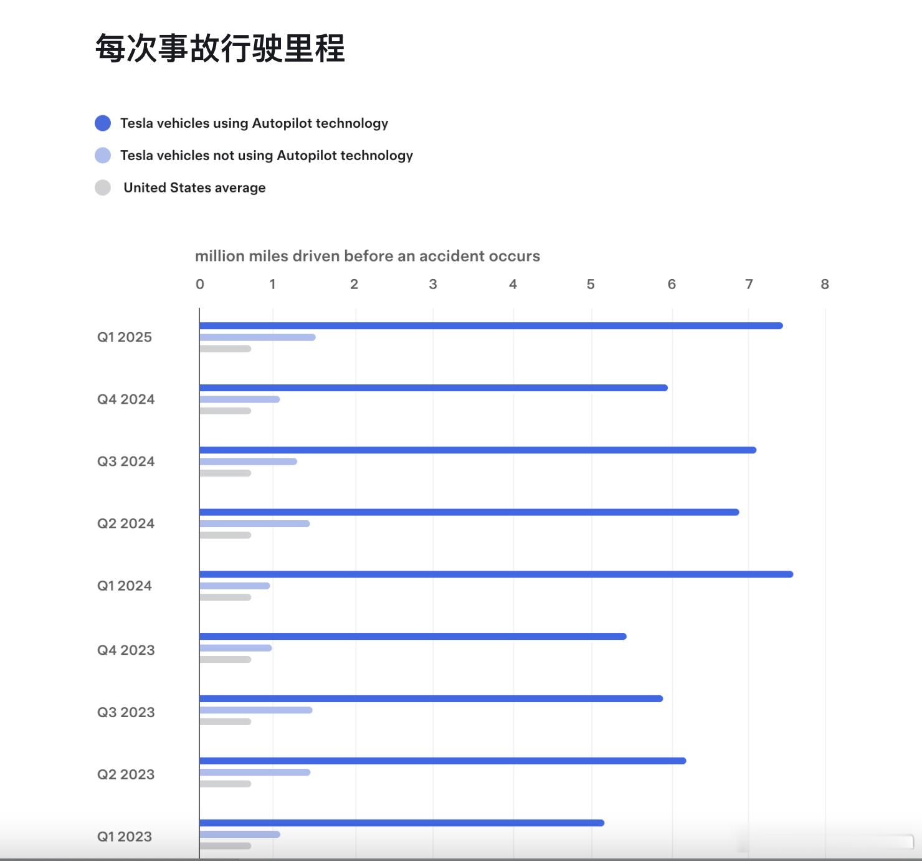The image size is (922, 861).
Task: Click the Q3 2023 dark blue Autopilot bar
Action: [431, 698]
